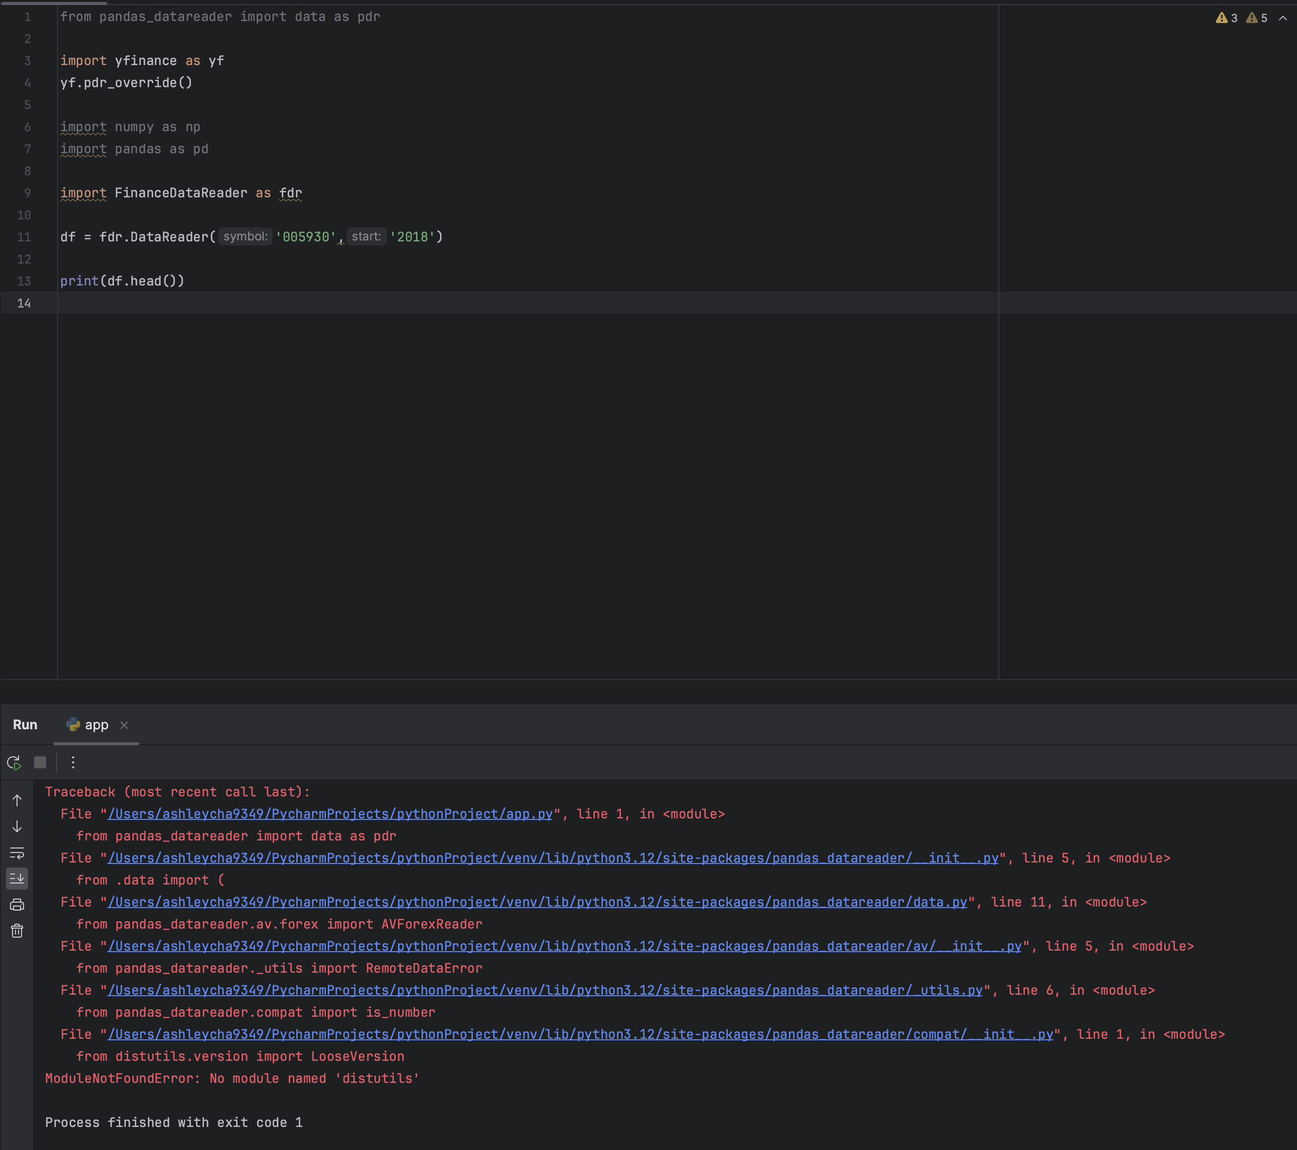The height and width of the screenshot is (1150, 1297).
Task: Close the app run tab
Action: pyautogui.click(x=124, y=725)
